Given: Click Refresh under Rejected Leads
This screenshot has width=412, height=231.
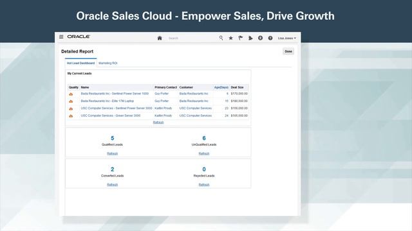Looking at the screenshot, I should tap(204, 185).
